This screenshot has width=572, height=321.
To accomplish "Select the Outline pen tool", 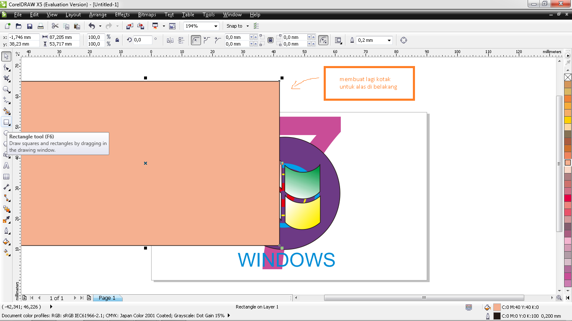I will coord(6,231).
